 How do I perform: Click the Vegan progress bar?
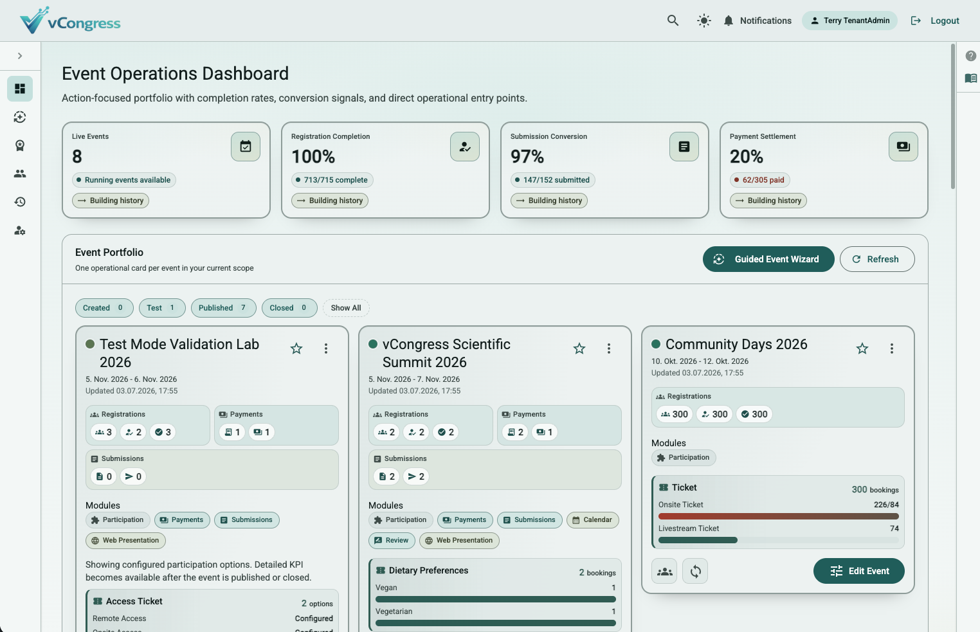click(496, 599)
